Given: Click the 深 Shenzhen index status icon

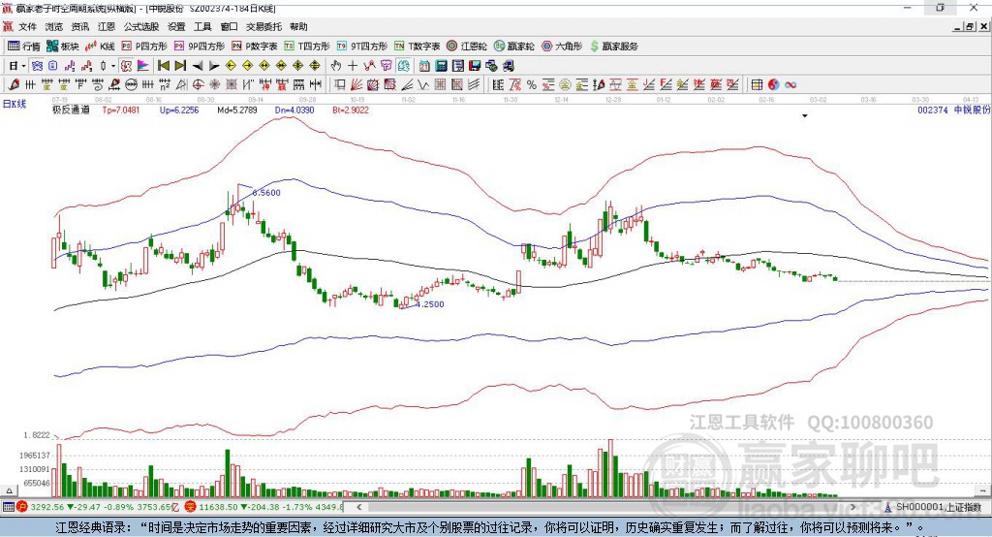Looking at the screenshot, I should point(191,507).
